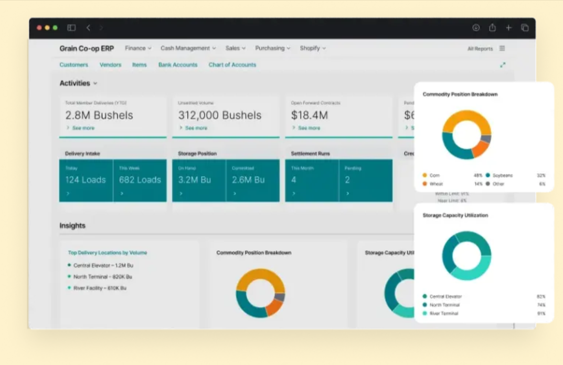
Task: Switch to the Vendors tab
Action: 110,65
